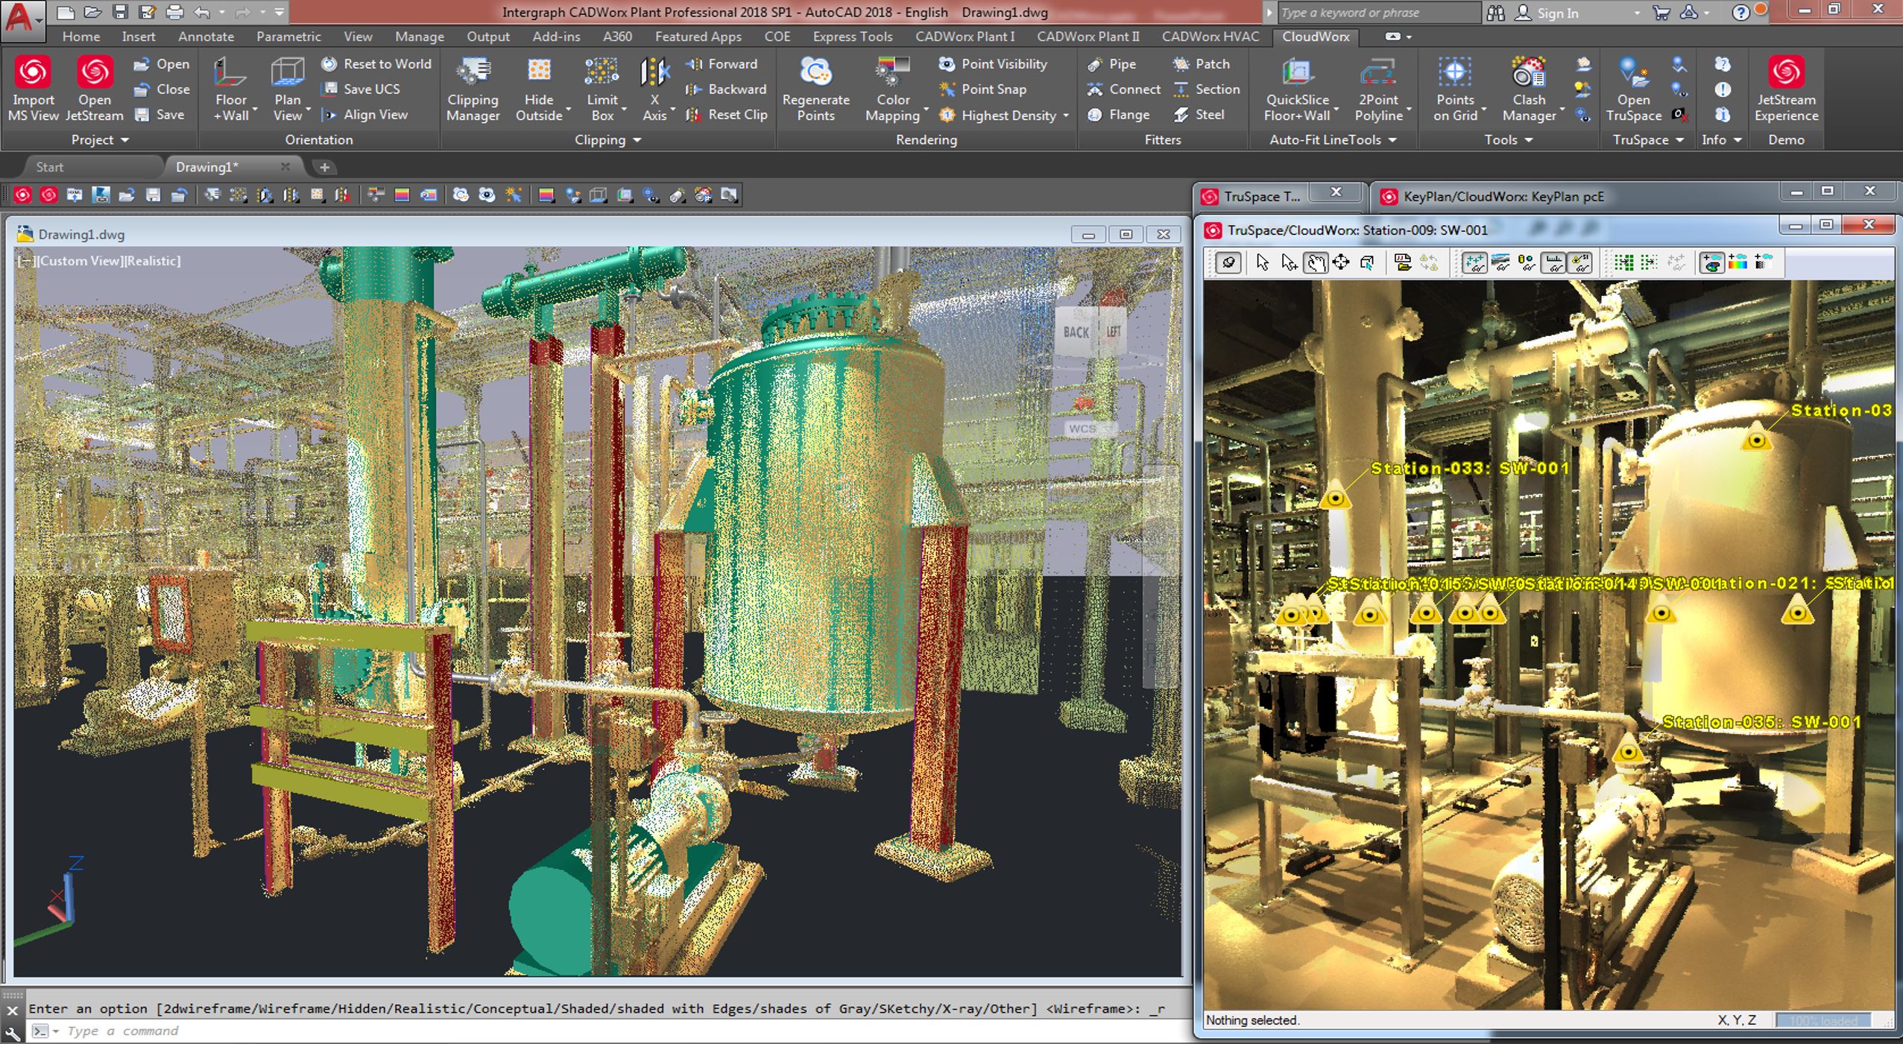This screenshot has width=1903, height=1044.
Task: Open the Clipping Manager tool
Action: click(473, 73)
